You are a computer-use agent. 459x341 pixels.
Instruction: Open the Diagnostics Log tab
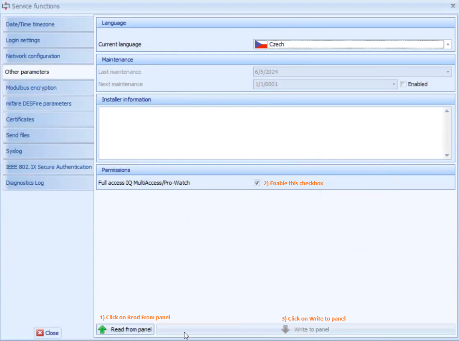(x=48, y=183)
